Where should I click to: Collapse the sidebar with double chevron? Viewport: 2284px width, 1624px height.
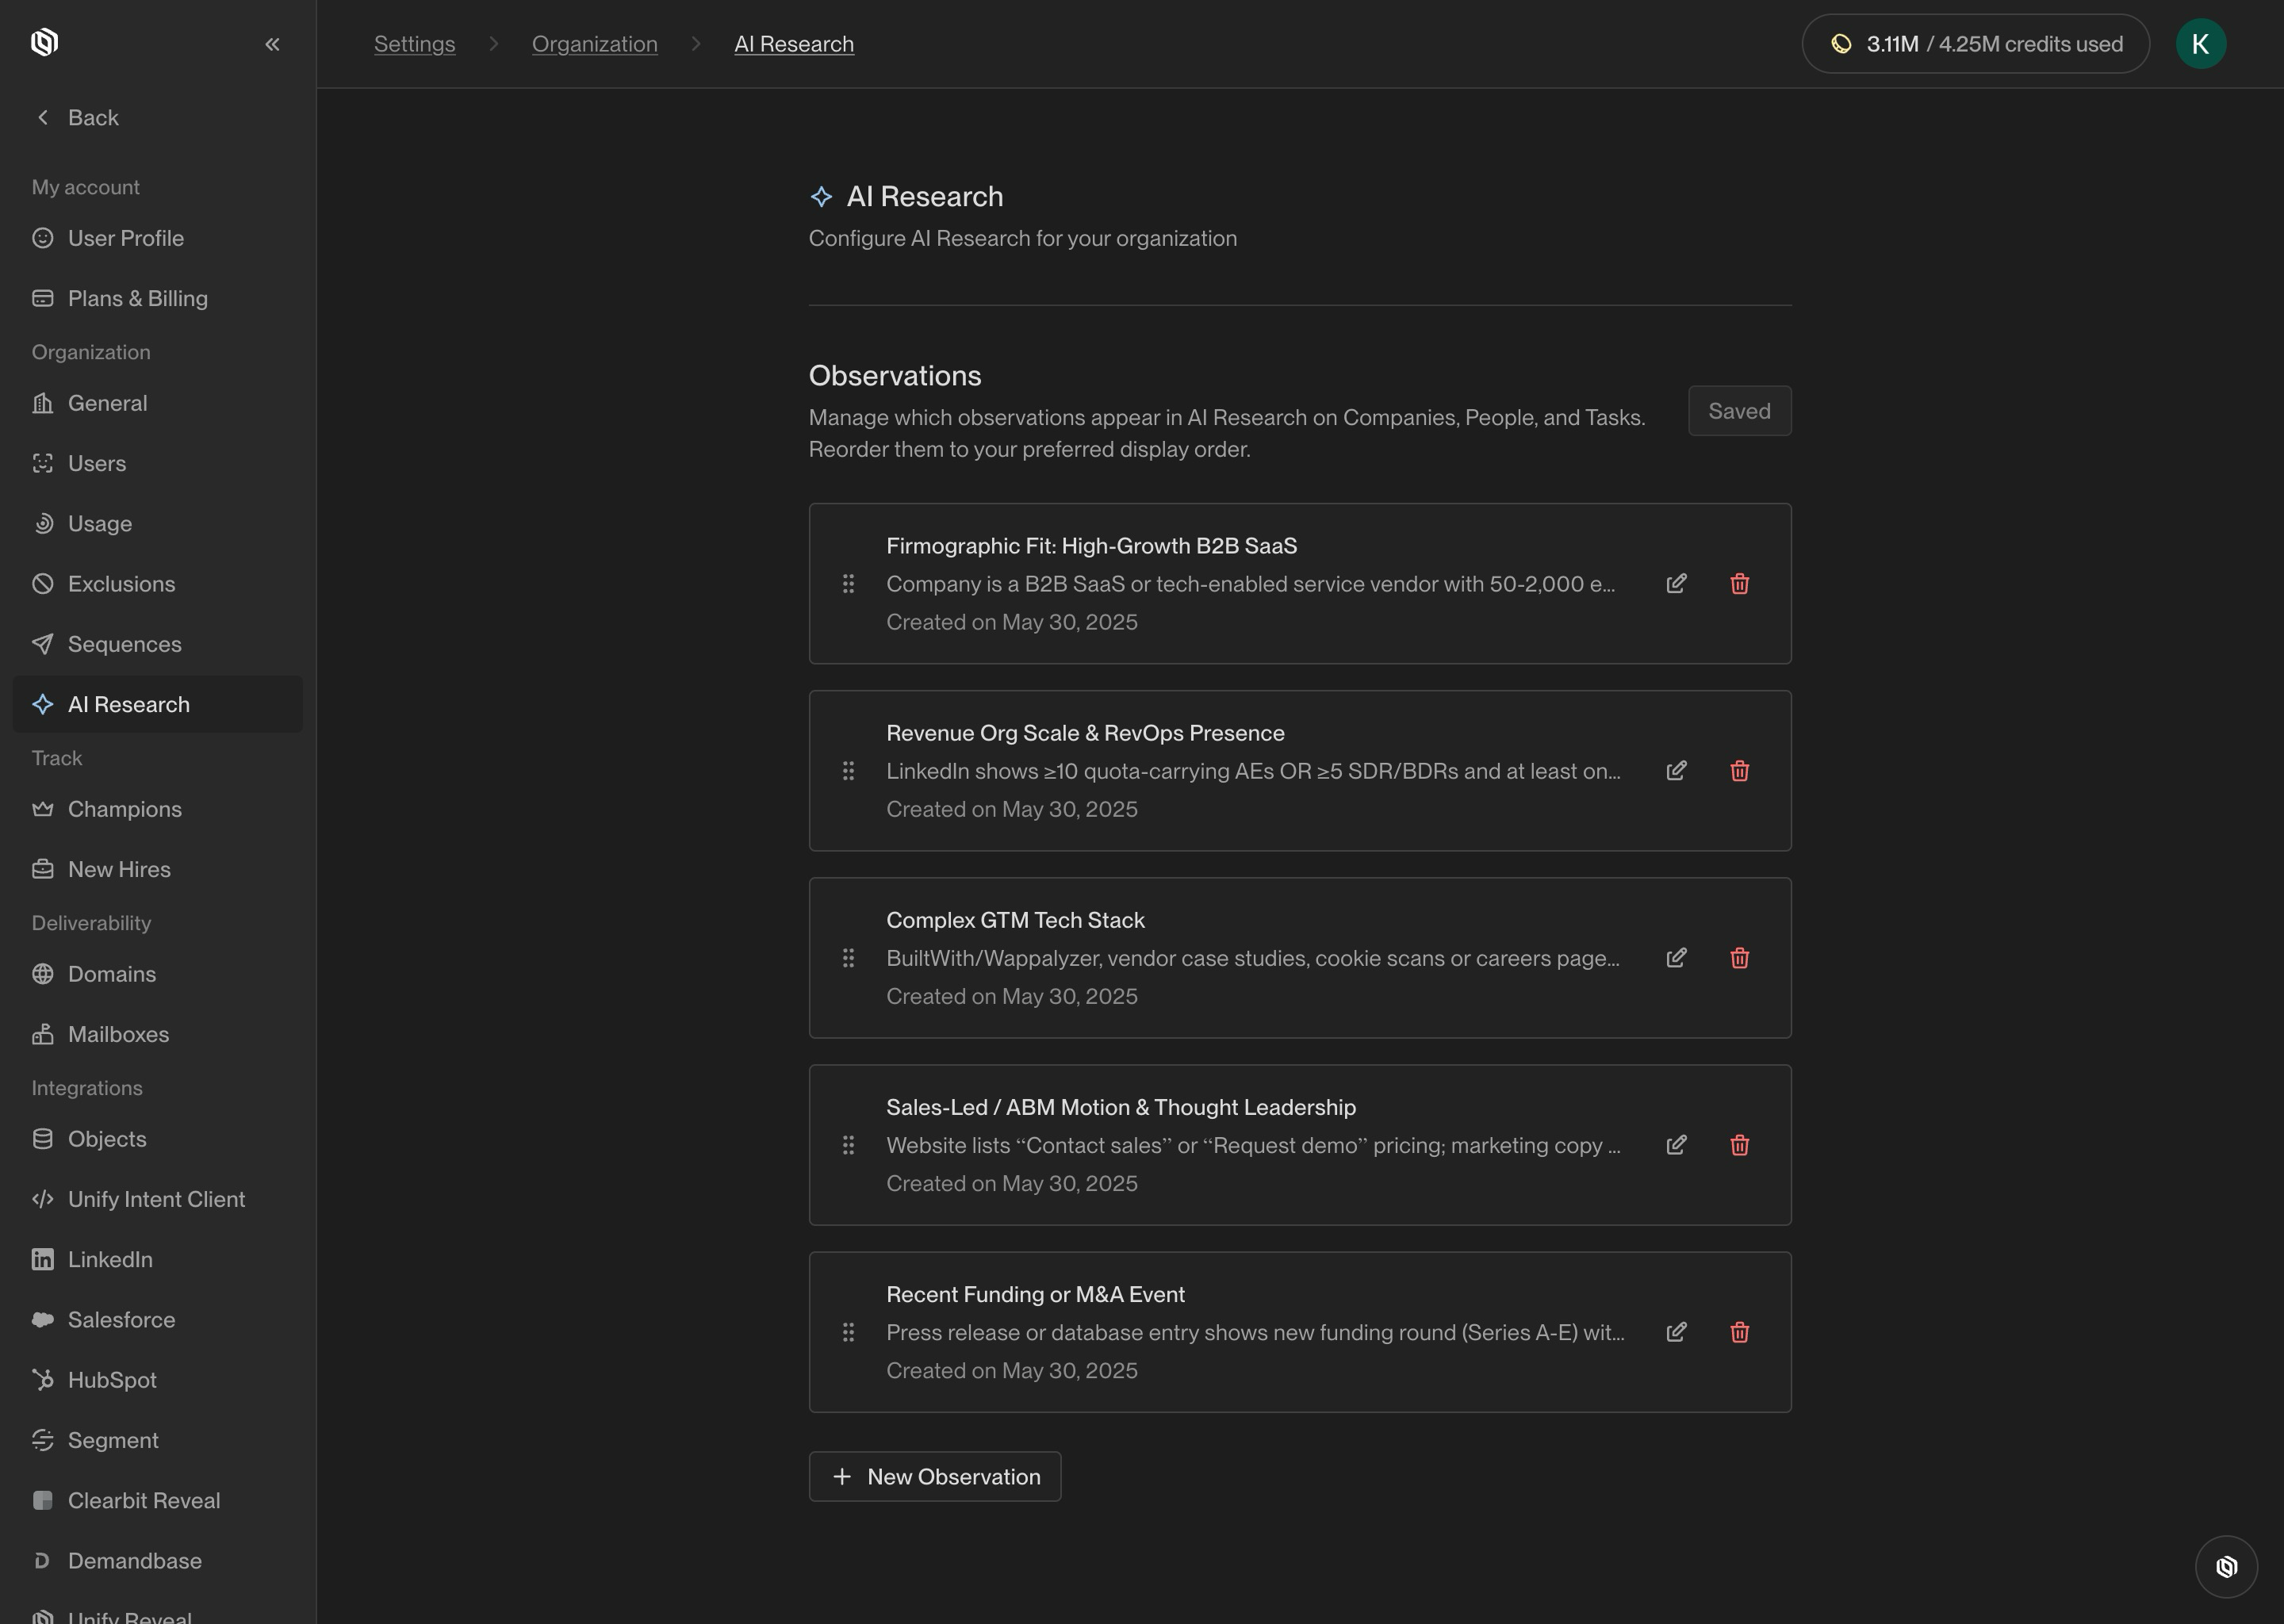[x=272, y=44]
